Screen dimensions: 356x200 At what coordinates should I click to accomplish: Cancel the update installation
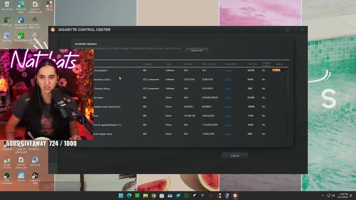tap(235, 156)
